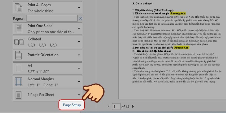Select the 'Print One Sided' label text
Viewport: 226px width, 113px height.
(x=40, y=26)
